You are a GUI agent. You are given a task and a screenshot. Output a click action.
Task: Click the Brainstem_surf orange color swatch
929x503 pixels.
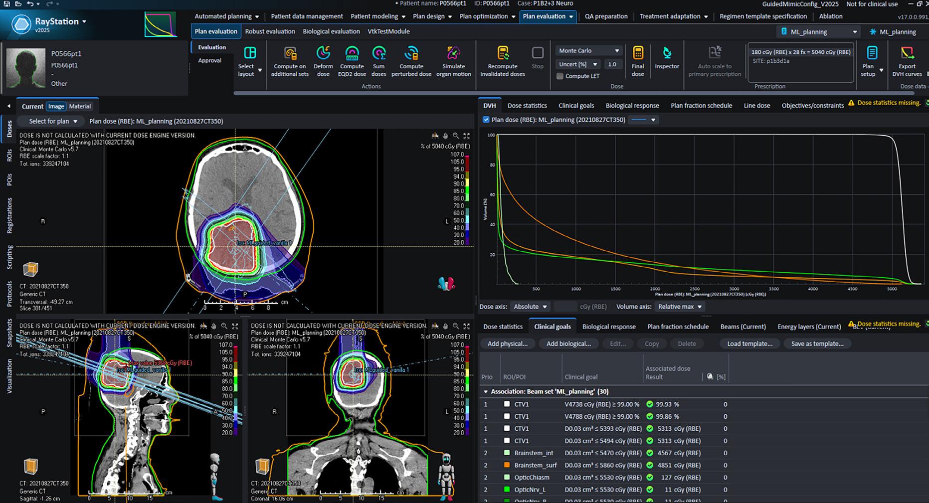507,465
